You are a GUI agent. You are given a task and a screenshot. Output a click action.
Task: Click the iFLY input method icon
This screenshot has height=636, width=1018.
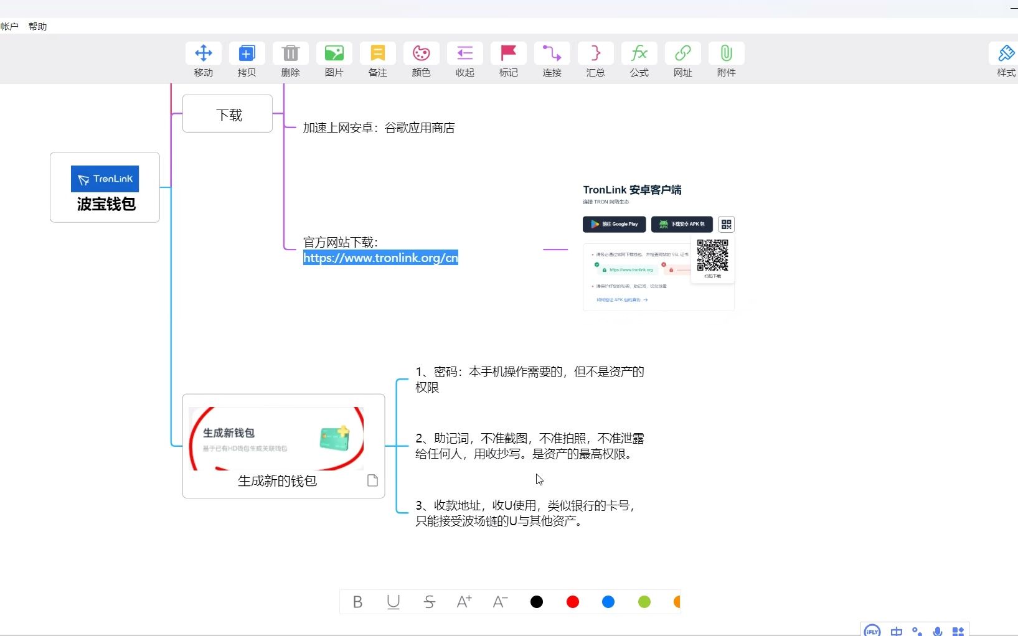coord(872,631)
